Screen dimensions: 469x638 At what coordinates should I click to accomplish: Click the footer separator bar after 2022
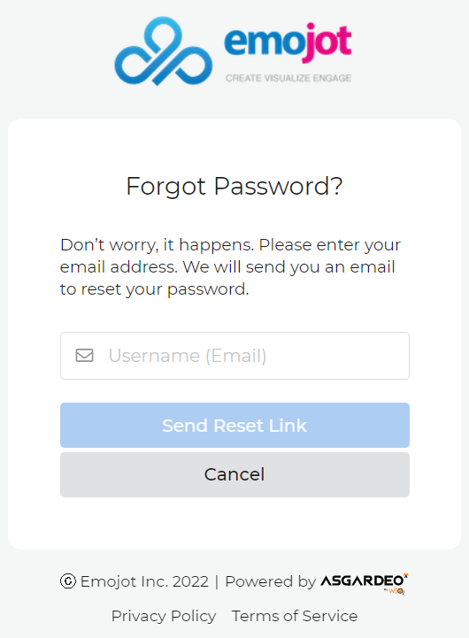click(217, 581)
